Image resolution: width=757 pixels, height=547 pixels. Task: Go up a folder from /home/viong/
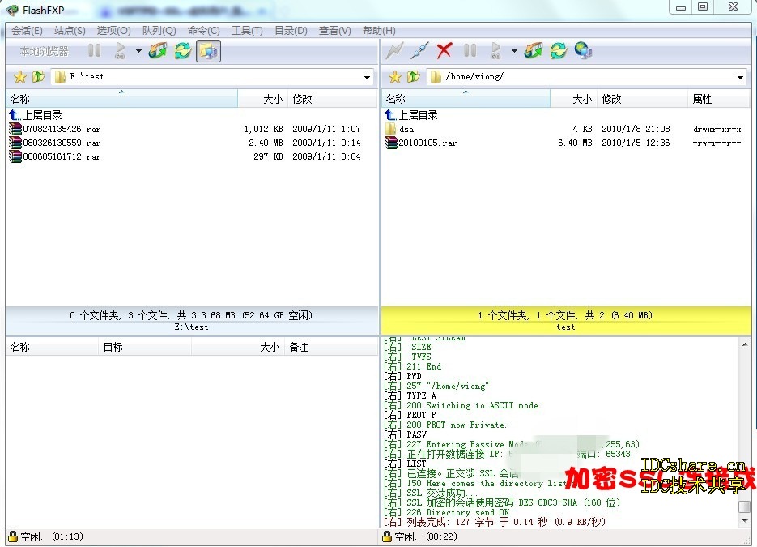click(414, 77)
